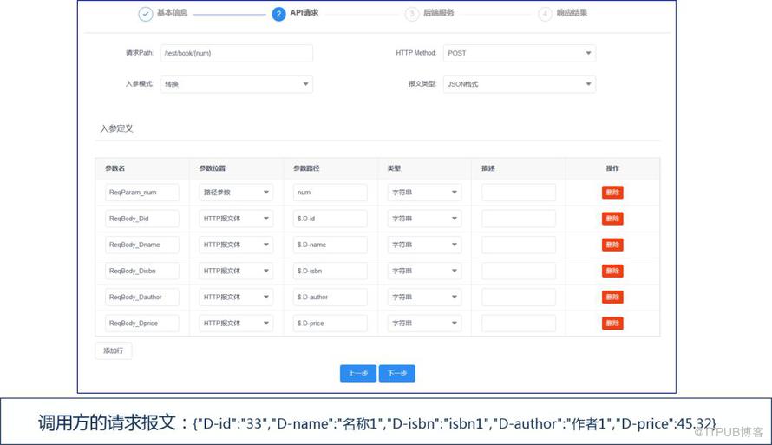Click the 上一步 previous step button
772x445 pixels.
coord(358,373)
